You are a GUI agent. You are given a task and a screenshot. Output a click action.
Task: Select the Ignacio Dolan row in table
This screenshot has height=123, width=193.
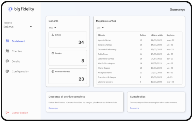pyautogui.click(x=139, y=40)
